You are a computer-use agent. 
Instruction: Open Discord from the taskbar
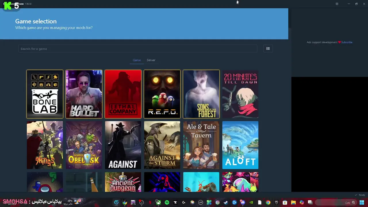coord(243,202)
